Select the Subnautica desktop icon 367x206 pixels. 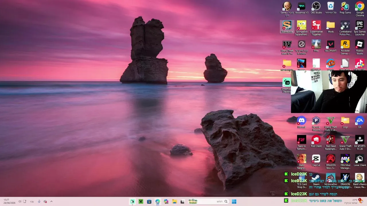pos(287,27)
